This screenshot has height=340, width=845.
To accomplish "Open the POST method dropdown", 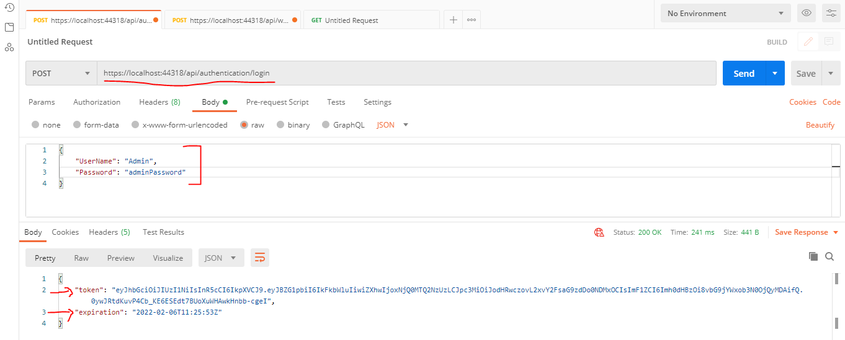I will pos(61,73).
